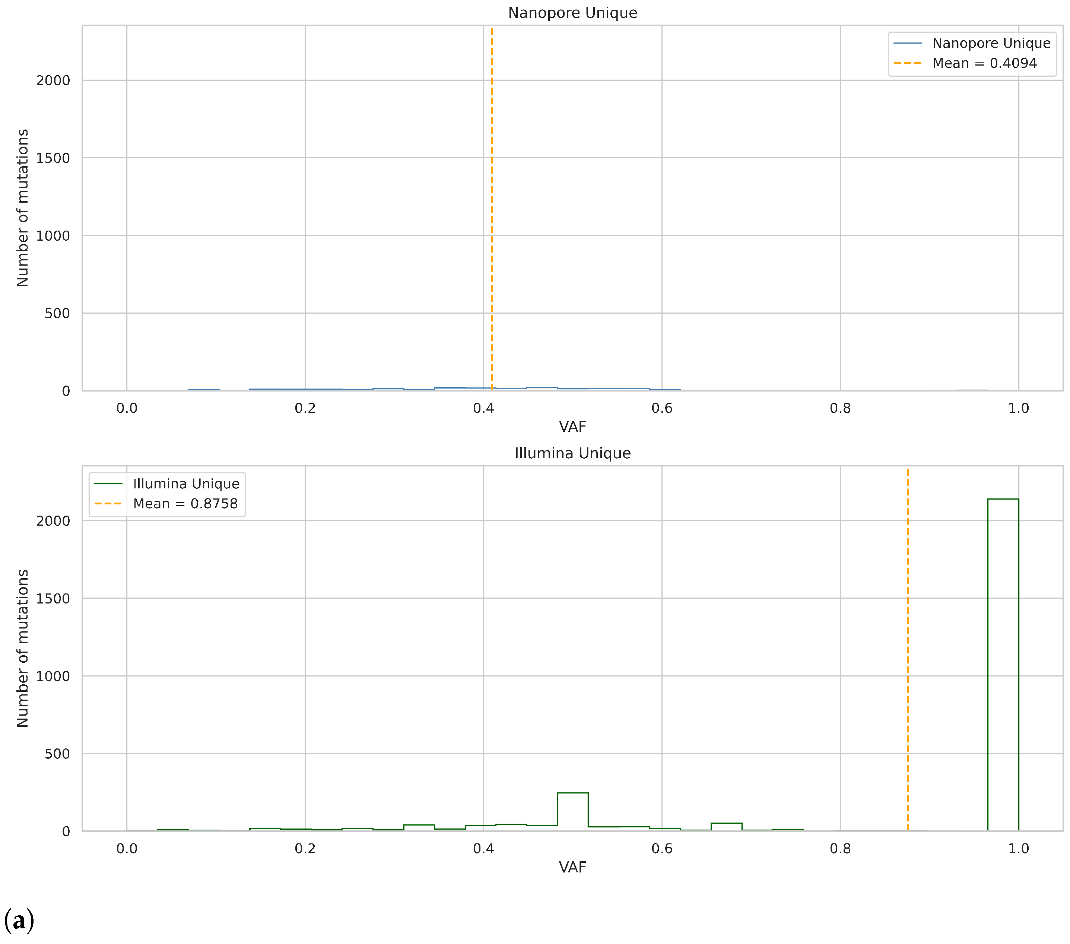The height and width of the screenshot is (944, 1070).
Task: Click the 1.0 x-axis tick in Nanopore chart
Action: tap(1019, 408)
